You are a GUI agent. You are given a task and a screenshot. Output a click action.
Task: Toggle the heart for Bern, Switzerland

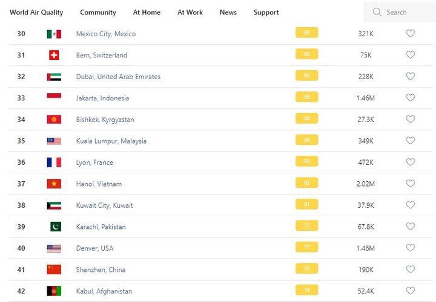pyautogui.click(x=410, y=55)
